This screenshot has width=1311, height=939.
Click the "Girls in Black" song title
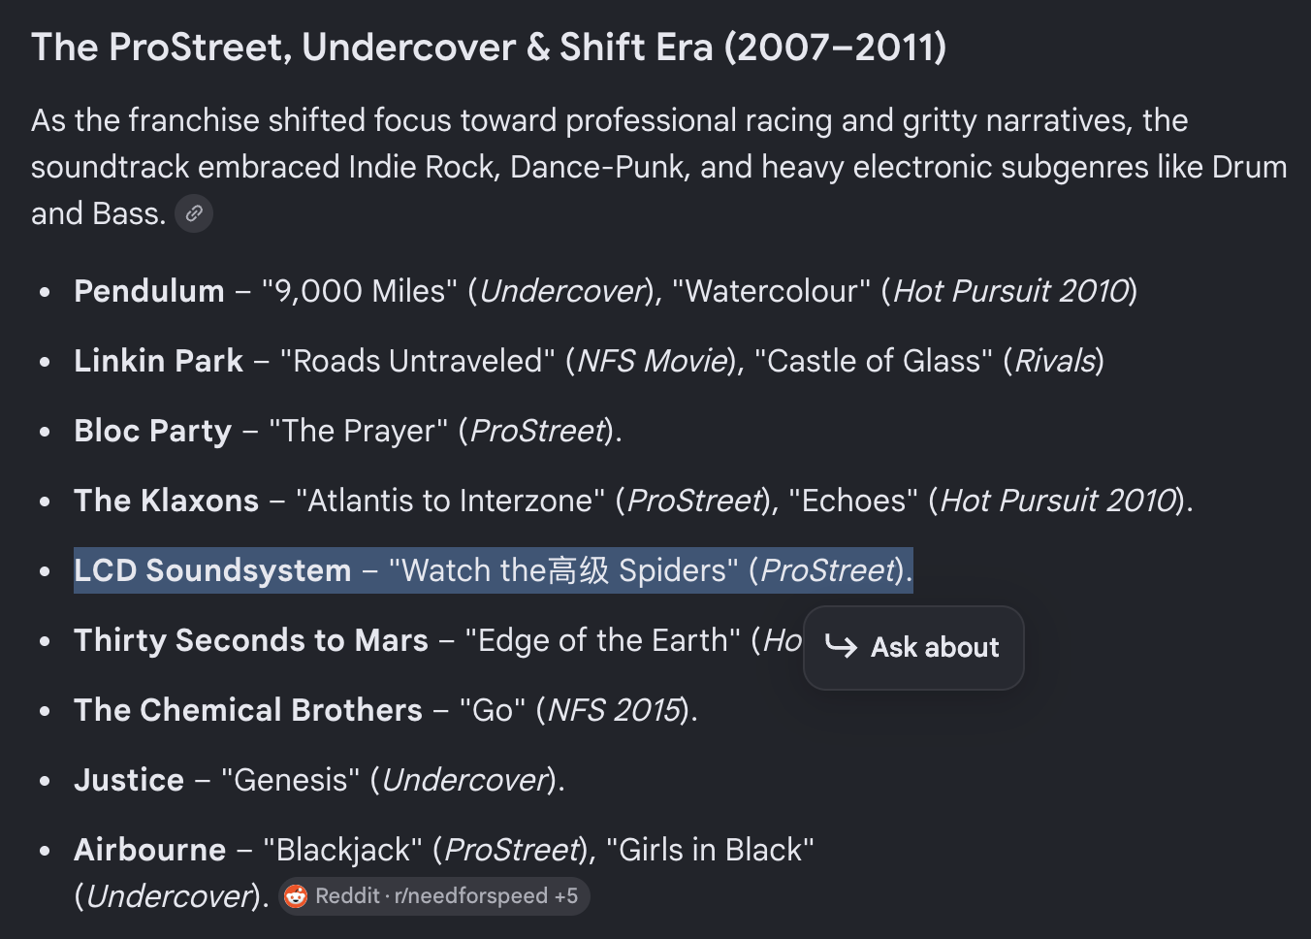[x=710, y=850]
